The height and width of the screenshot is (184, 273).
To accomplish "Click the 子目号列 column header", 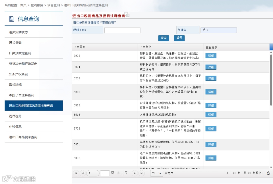I will [x=105, y=47].
